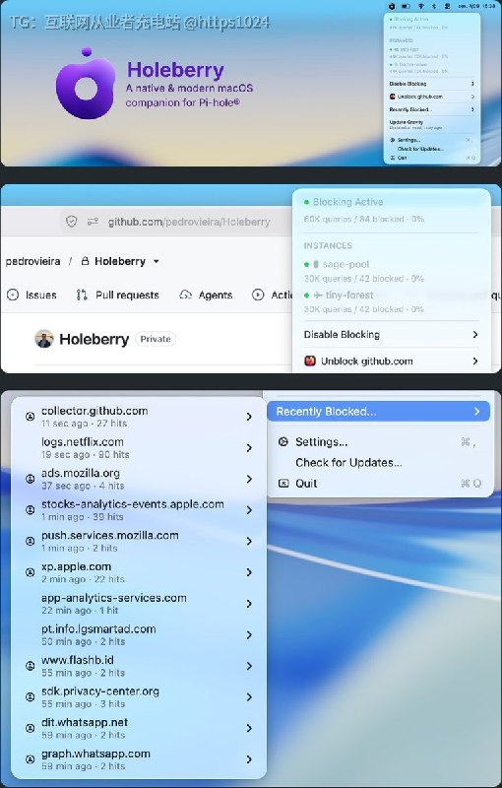The width and height of the screenshot is (502, 788).
Task: Click the github.com/pedrovieira/Holeberry address field
Action: coord(189,222)
